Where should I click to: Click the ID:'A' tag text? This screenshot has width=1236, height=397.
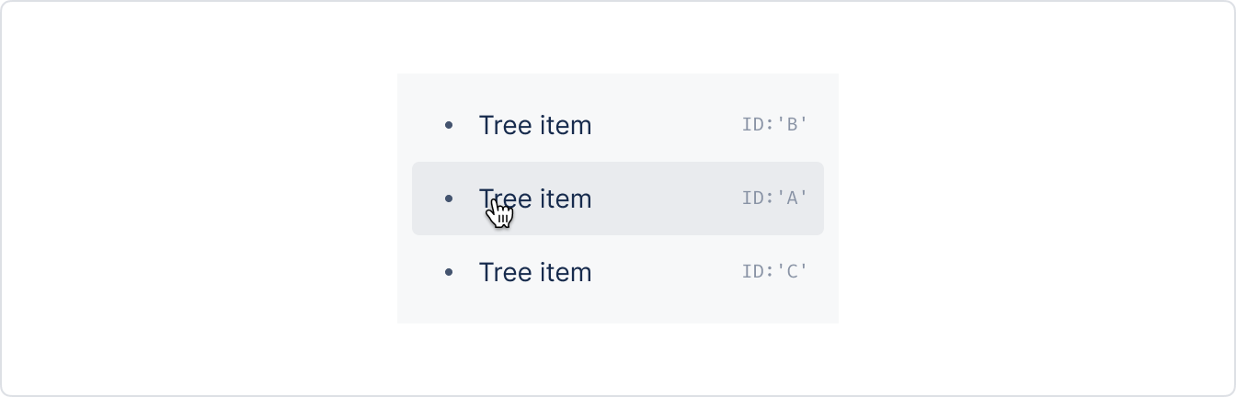774,198
